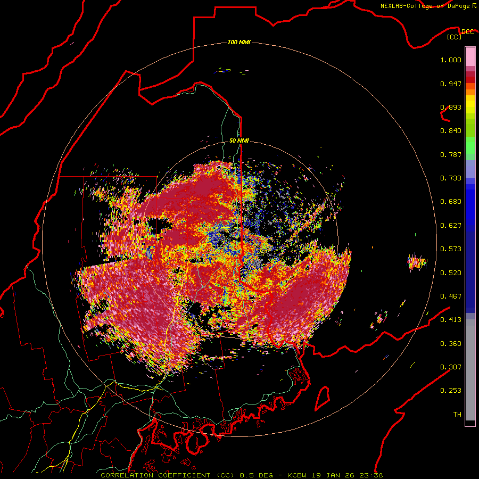
Task: Click the 0.947 color scale label
Action: click(451, 84)
